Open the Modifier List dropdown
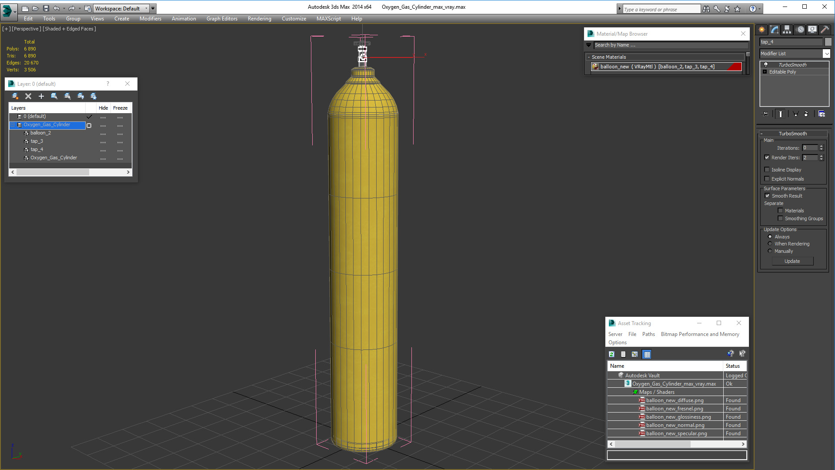The height and width of the screenshot is (470, 835). (x=826, y=54)
